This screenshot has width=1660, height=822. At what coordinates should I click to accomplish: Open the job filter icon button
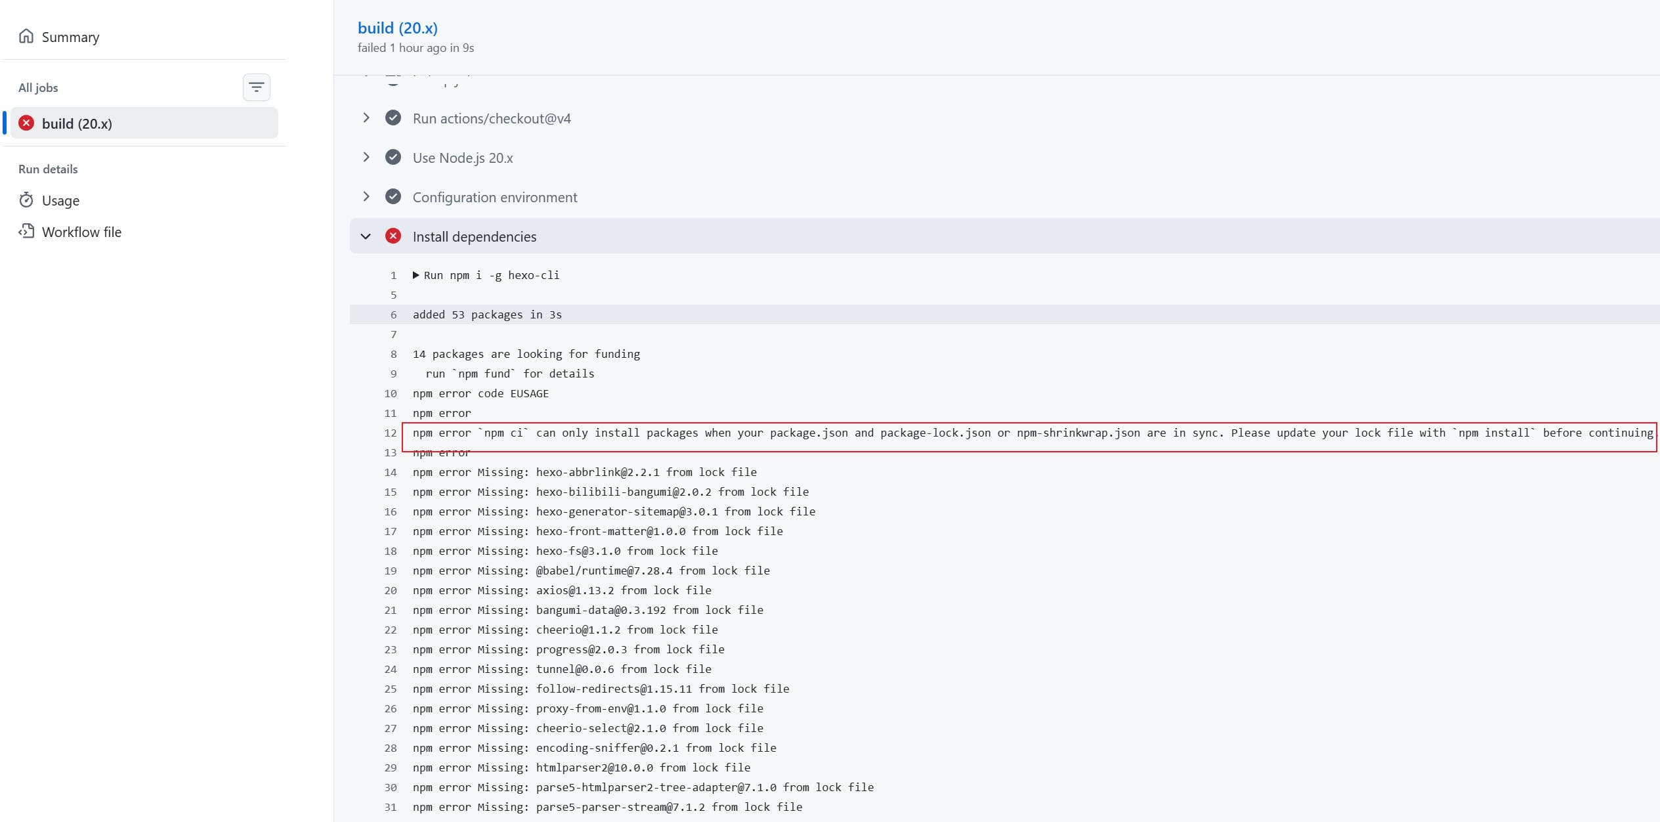coord(256,87)
